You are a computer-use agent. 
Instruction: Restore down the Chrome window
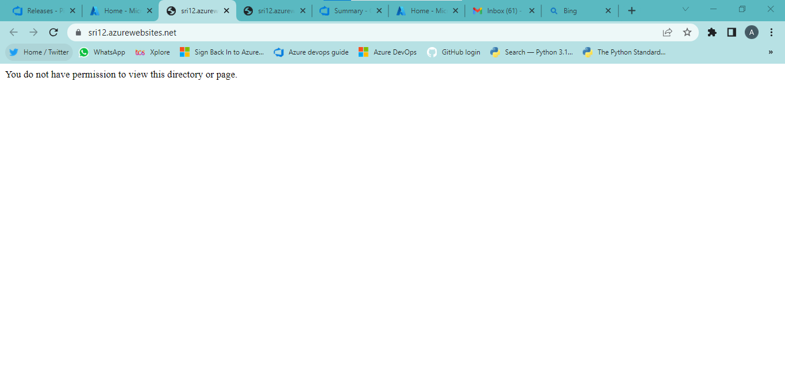[x=742, y=9]
